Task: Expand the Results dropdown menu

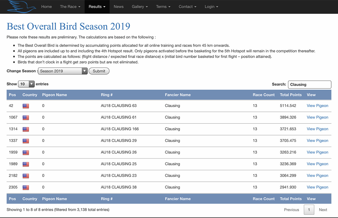Action: click(x=97, y=7)
